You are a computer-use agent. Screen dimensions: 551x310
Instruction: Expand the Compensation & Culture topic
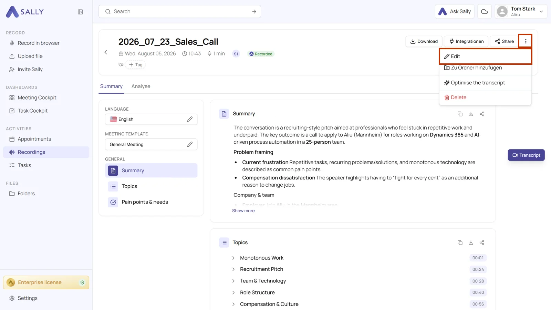(x=233, y=304)
